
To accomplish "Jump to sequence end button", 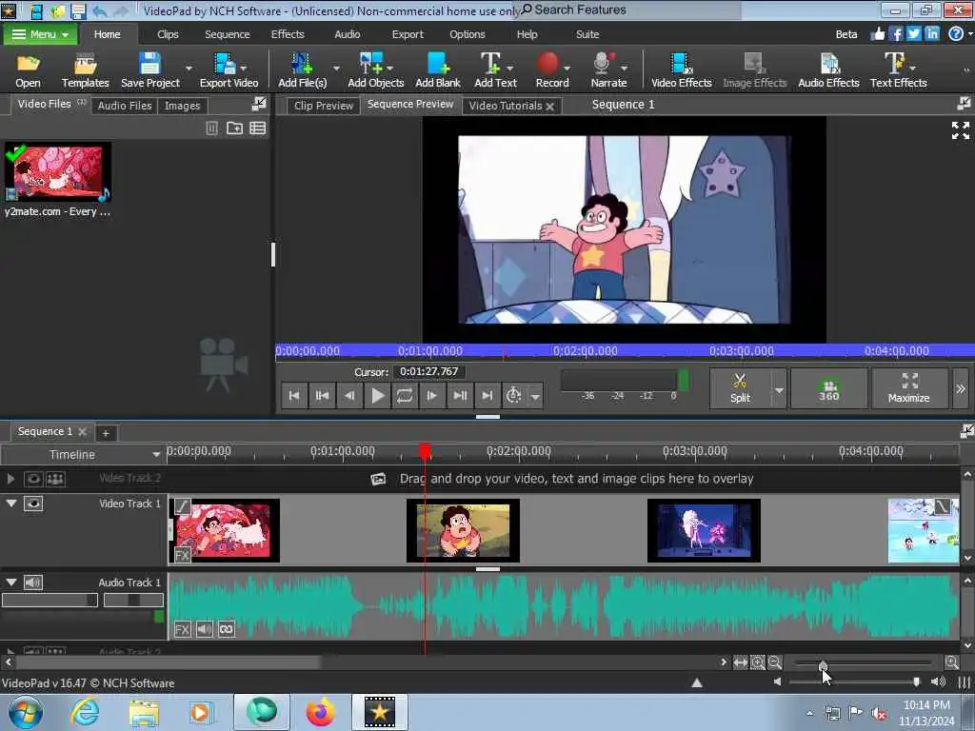I will (x=487, y=395).
